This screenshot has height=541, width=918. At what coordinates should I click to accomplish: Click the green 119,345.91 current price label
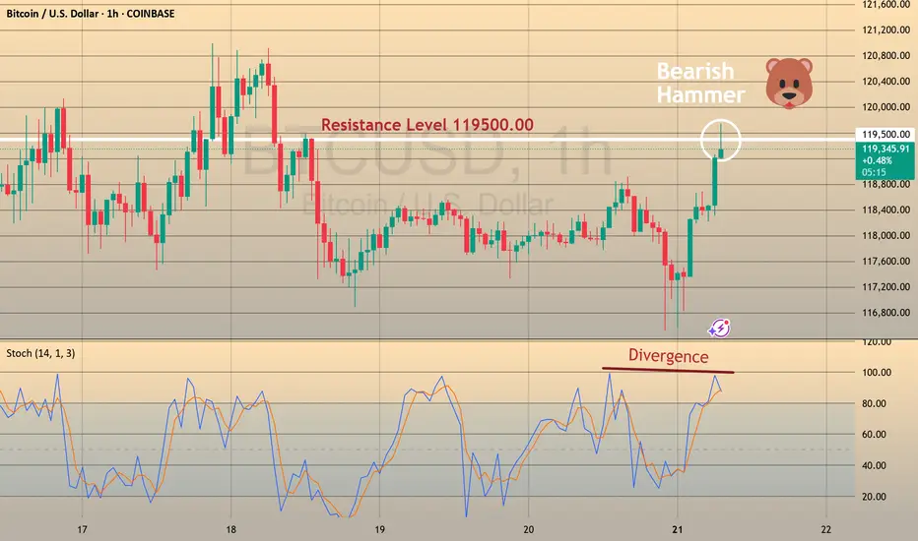point(885,150)
